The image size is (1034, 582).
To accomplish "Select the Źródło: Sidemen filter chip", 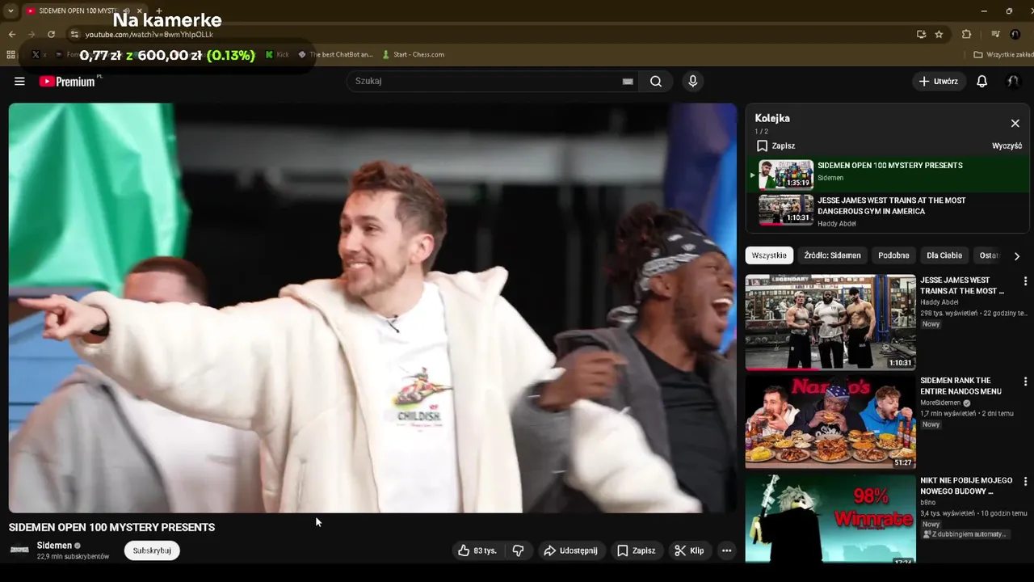I will click(832, 255).
